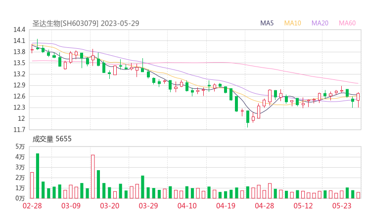Click the 05-12 date axis label
The height and width of the screenshot is (217, 366).
[x=303, y=206]
